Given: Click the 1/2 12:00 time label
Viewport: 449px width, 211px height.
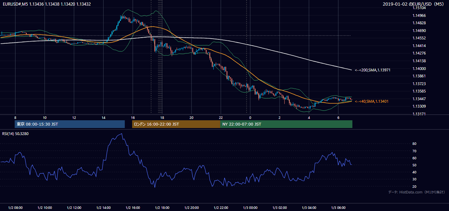Looking at the screenshot, I should [74, 207].
